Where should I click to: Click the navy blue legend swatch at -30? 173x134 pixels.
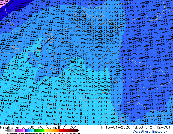pos(26,130)
